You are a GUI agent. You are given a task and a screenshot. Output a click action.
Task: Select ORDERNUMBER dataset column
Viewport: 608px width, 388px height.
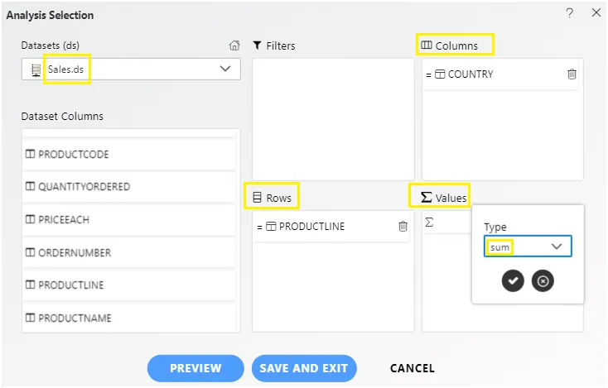coord(128,252)
